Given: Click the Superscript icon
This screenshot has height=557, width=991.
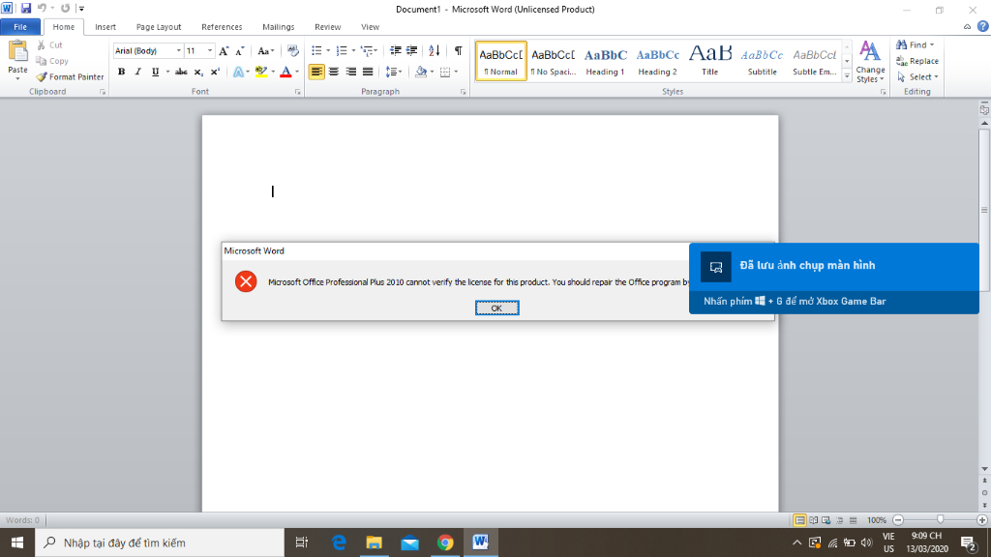Looking at the screenshot, I should click(x=215, y=72).
